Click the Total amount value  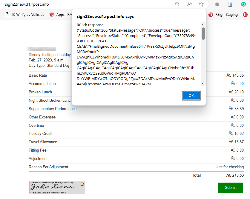pyautogui.click(x=235, y=175)
